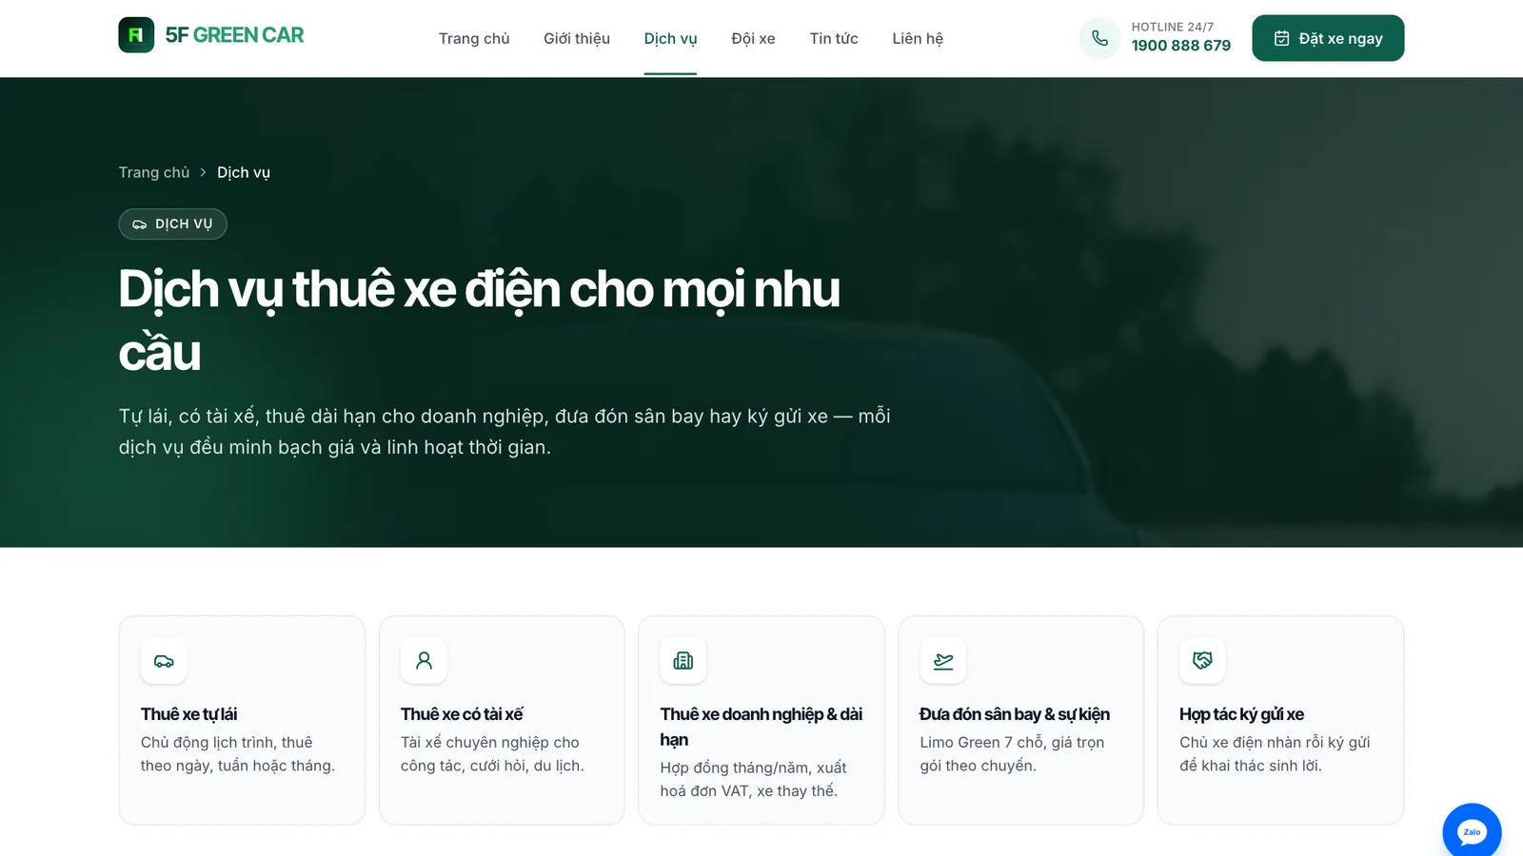
Task: Click the HOTLINE 24/7 label
Action: pyautogui.click(x=1172, y=27)
